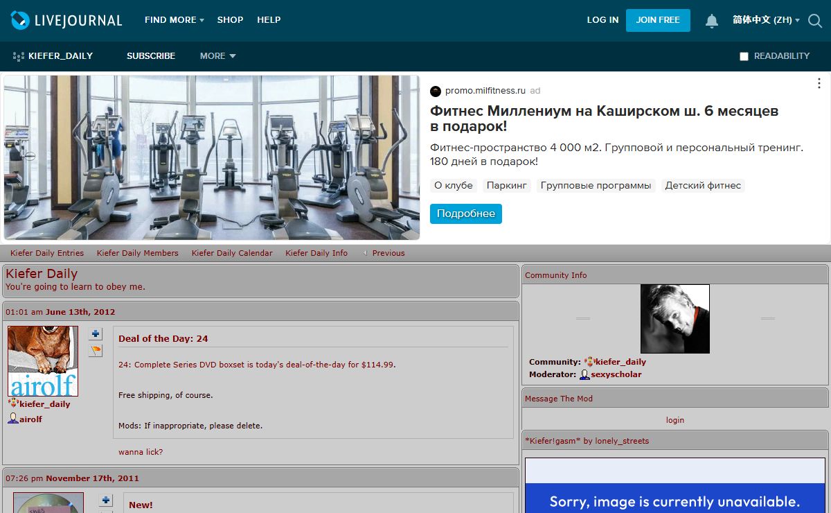Click airolf username link
831x513 pixels.
tap(30, 419)
